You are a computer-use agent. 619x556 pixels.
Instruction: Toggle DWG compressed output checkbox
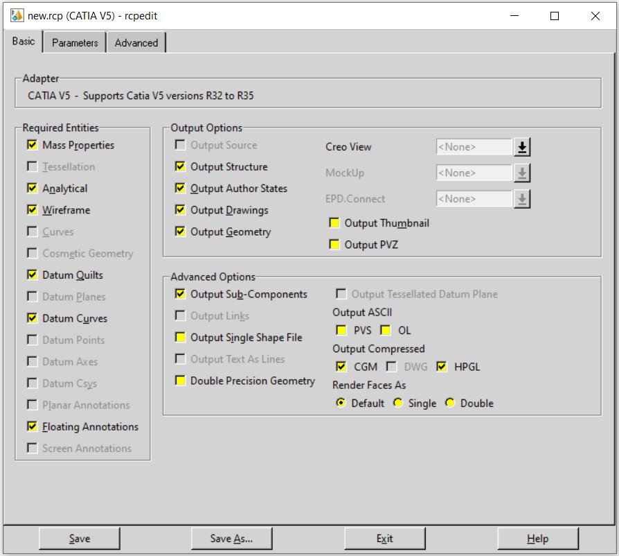tap(391, 367)
